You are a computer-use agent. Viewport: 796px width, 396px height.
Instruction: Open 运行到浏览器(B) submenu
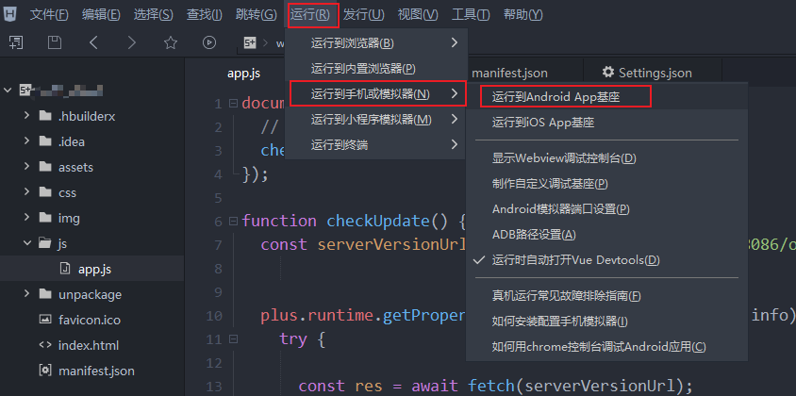coord(375,43)
